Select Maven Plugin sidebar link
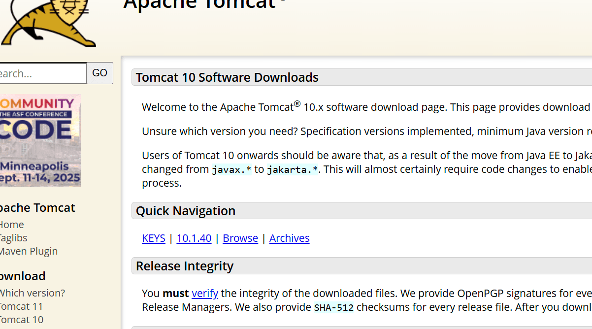The width and height of the screenshot is (592, 329). tap(29, 251)
